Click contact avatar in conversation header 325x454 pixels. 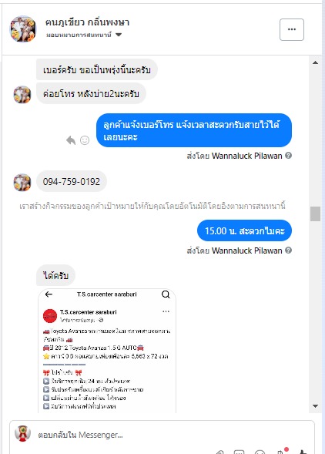[23, 29]
